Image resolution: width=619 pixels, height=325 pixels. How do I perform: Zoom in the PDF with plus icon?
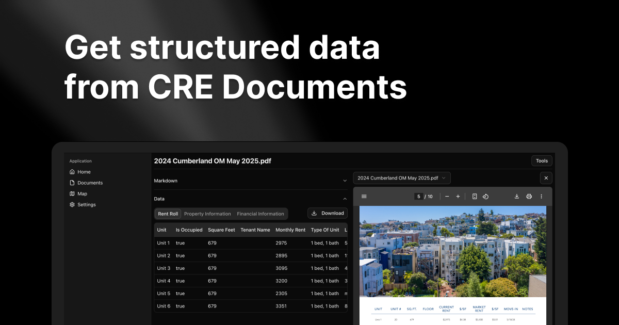point(458,197)
